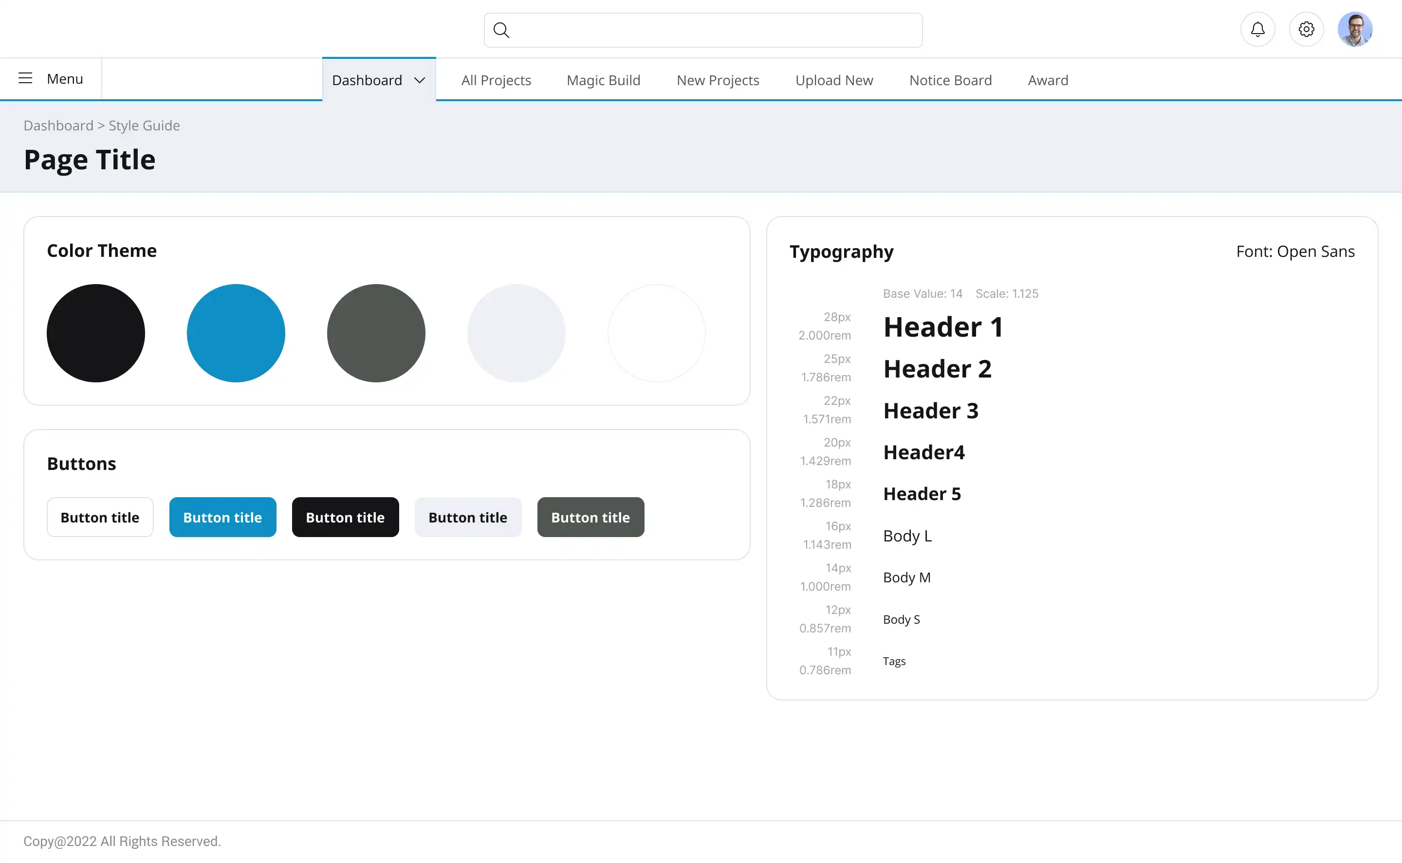Click the Dashboard breadcrumb link
Viewport: 1402px width, 863px height.
click(58, 126)
